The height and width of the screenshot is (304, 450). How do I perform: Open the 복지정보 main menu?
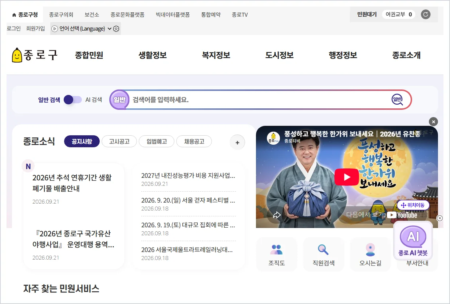click(x=216, y=55)
